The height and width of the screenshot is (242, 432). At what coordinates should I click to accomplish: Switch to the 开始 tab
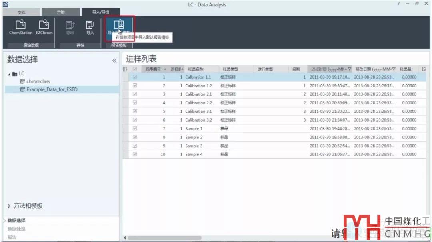pyautogui.click(x=61, y=12)
